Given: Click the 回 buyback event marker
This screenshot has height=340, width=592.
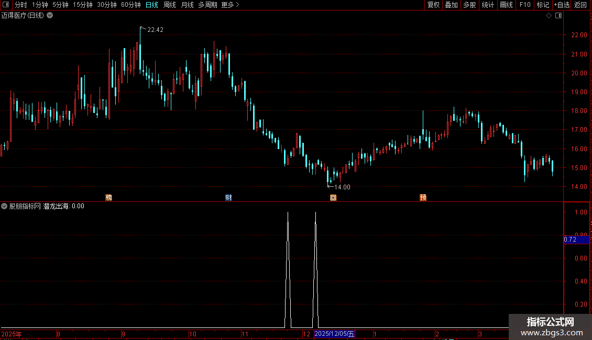Looking at the screenshot, I should click(333, 198).
